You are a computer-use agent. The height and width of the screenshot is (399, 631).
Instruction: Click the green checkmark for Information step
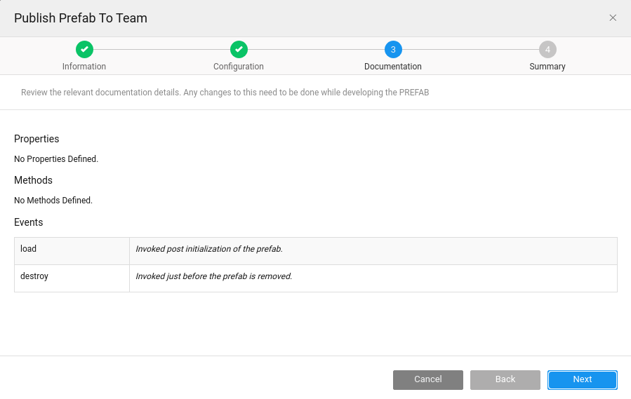84,49
